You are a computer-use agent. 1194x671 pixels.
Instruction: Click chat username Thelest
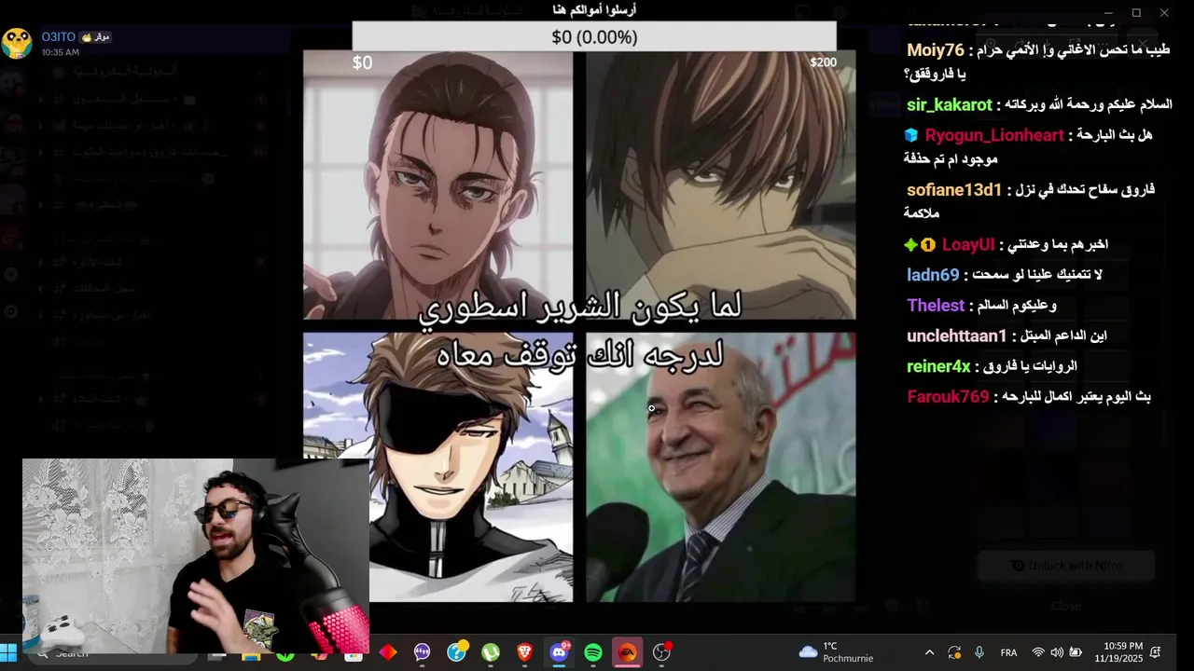[936, 306]
